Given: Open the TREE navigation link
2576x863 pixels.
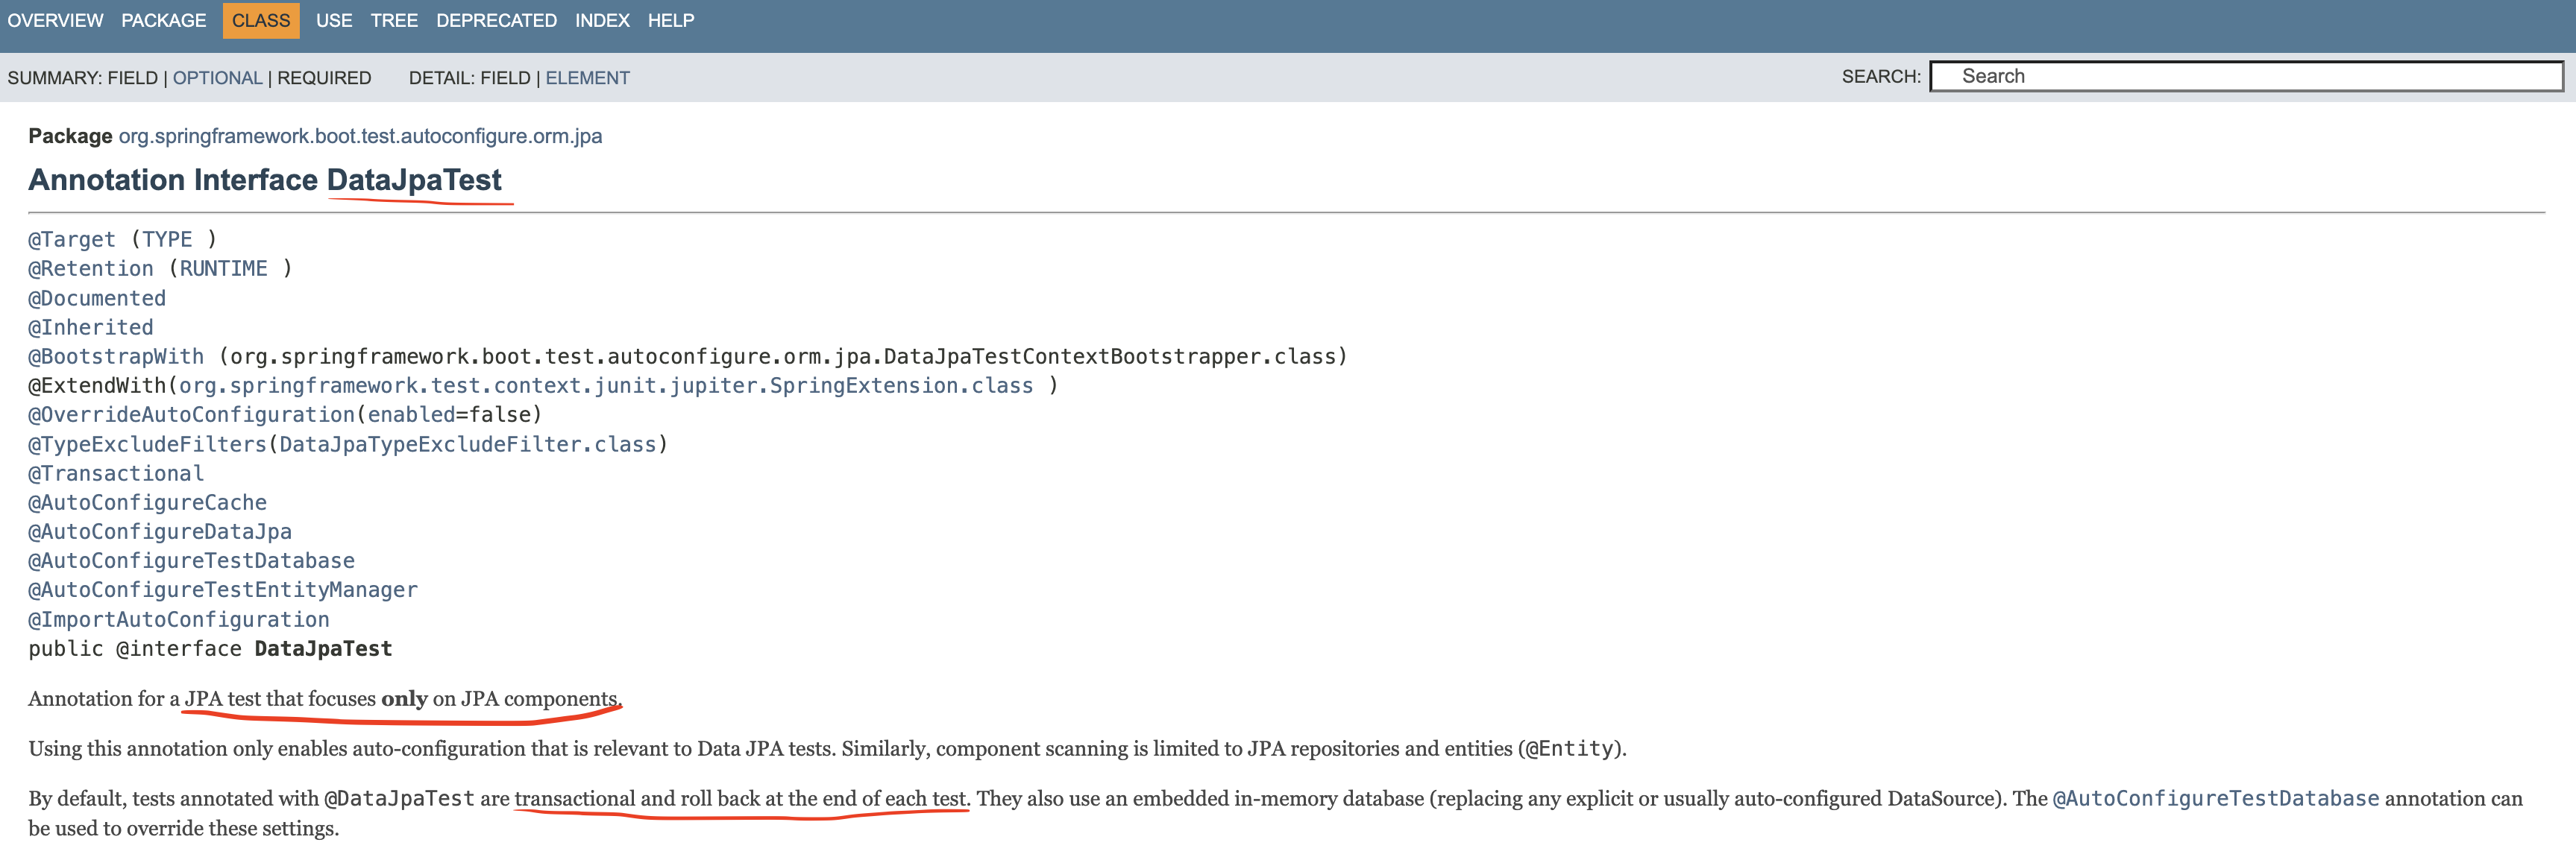Looking at the screenshot, I should pyautogui.click(x=393, y=20).
